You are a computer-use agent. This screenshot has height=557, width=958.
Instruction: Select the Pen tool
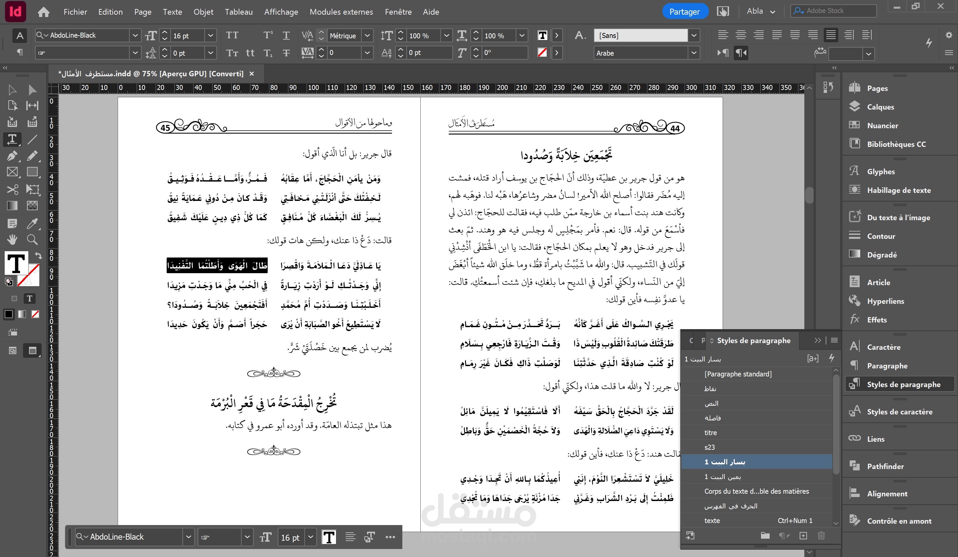click(12, 156)
